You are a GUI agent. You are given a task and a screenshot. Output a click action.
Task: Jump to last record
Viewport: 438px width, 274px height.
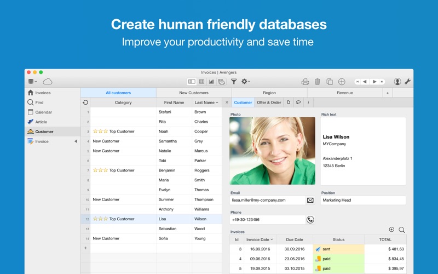coord(382,82)
